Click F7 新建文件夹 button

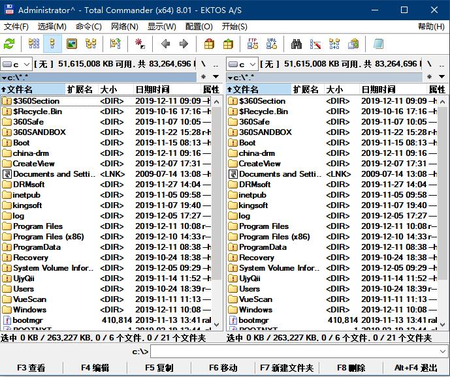coord(287,368)
